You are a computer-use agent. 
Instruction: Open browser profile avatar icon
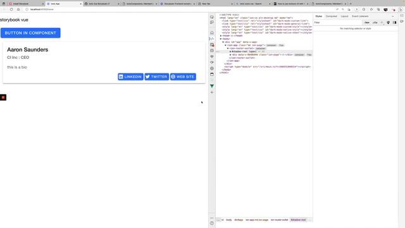[x=385, y=9]
